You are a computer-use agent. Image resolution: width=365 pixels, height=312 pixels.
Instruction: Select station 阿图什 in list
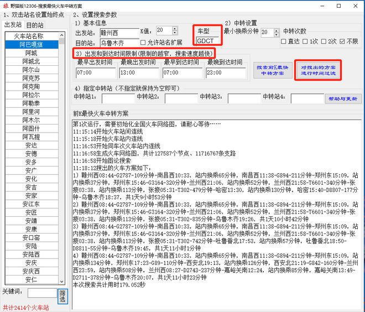pyautogui.click(x=32, y=128)
